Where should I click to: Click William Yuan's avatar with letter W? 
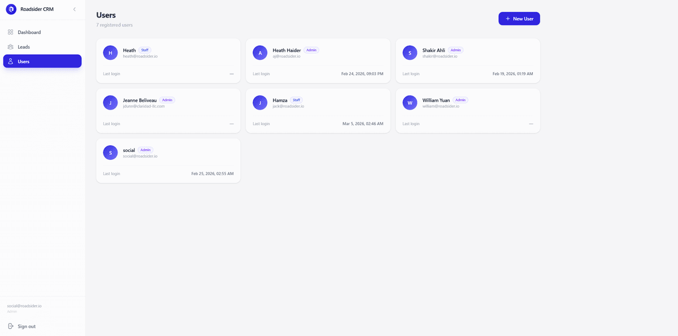point(410,103)
